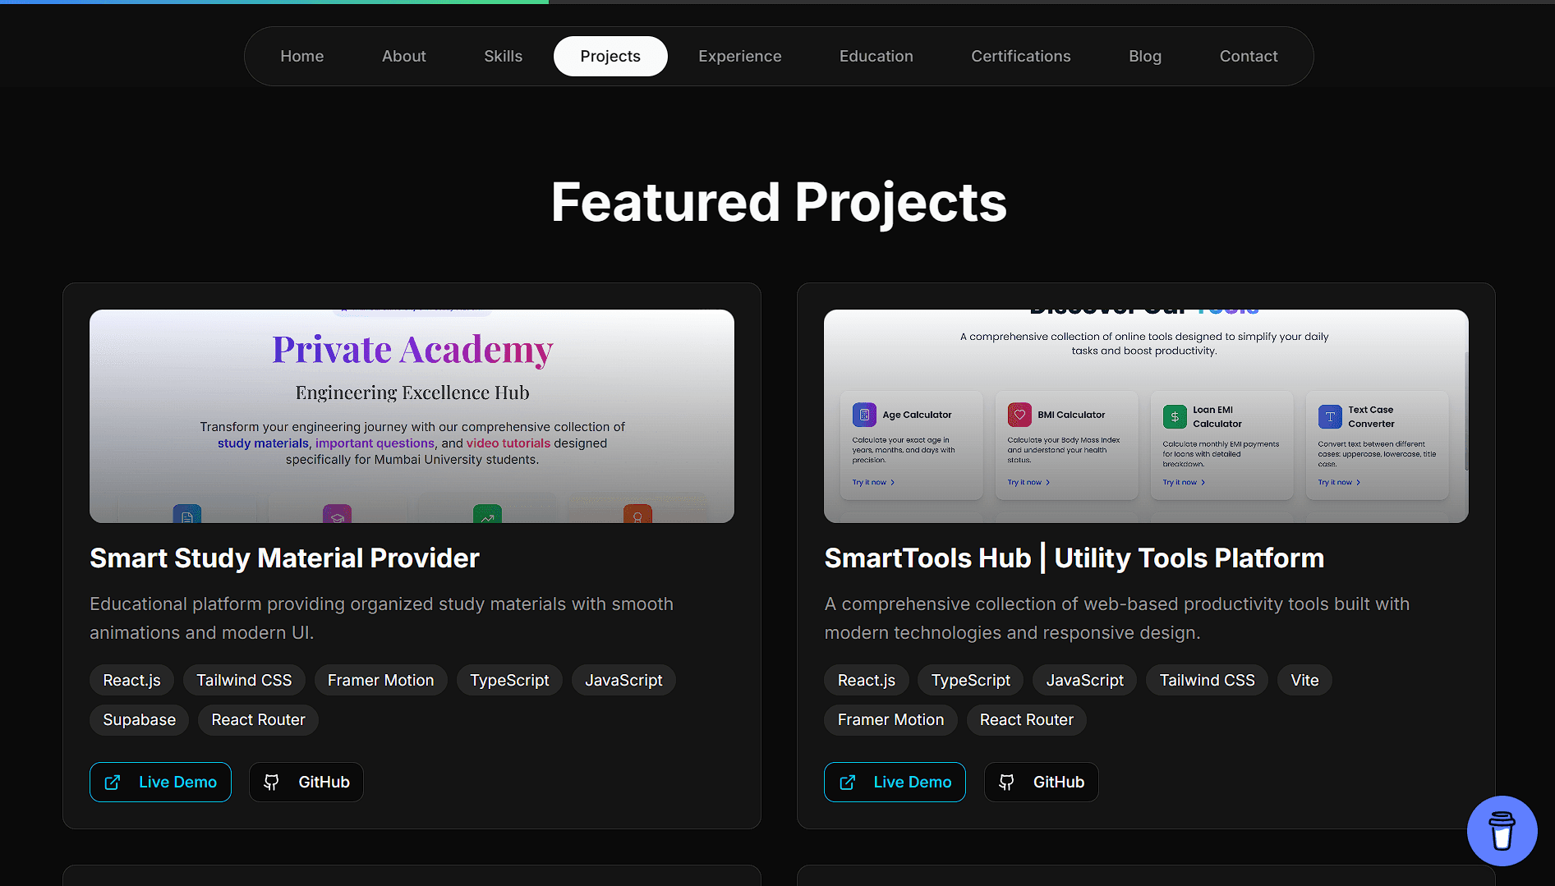Click GitHub octocat icon under SmartTools Hub project
Image resolution: width=1555 pixels, height=886 pixels.
[x=1006, y=783]
